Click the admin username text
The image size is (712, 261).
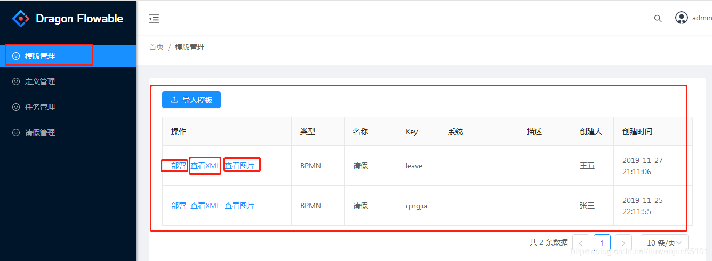pos(702,18)
